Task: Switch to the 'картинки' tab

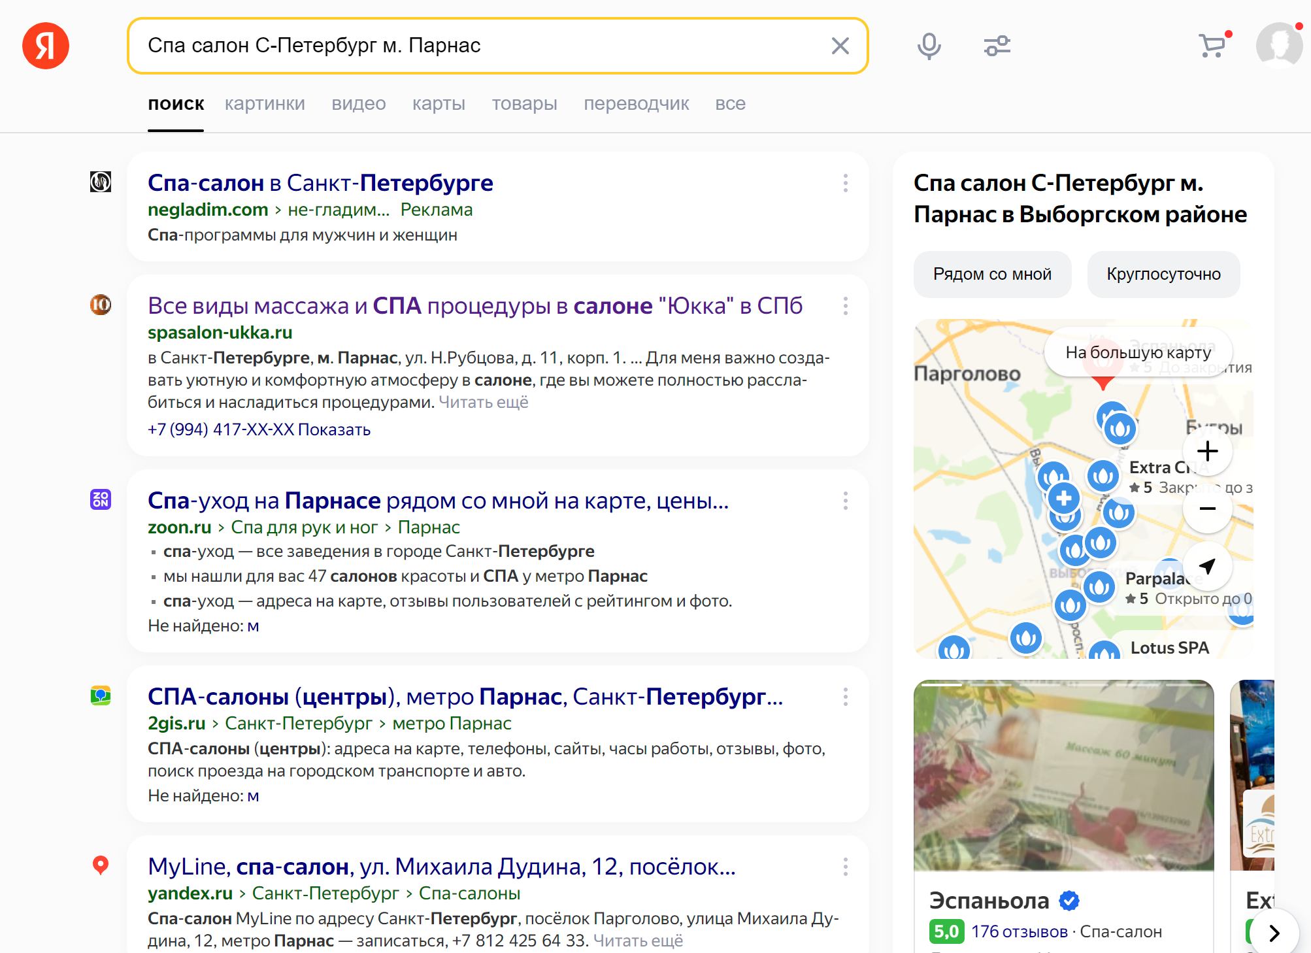Action: pyautogui.click(x=265, y=104)
